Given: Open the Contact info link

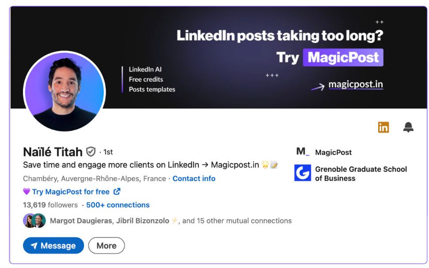Looking at the screenshot, I should tap(194, 179).
